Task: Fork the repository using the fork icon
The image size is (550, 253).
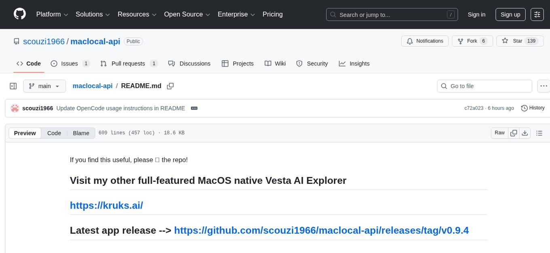Action: click(x=461, y=41)
